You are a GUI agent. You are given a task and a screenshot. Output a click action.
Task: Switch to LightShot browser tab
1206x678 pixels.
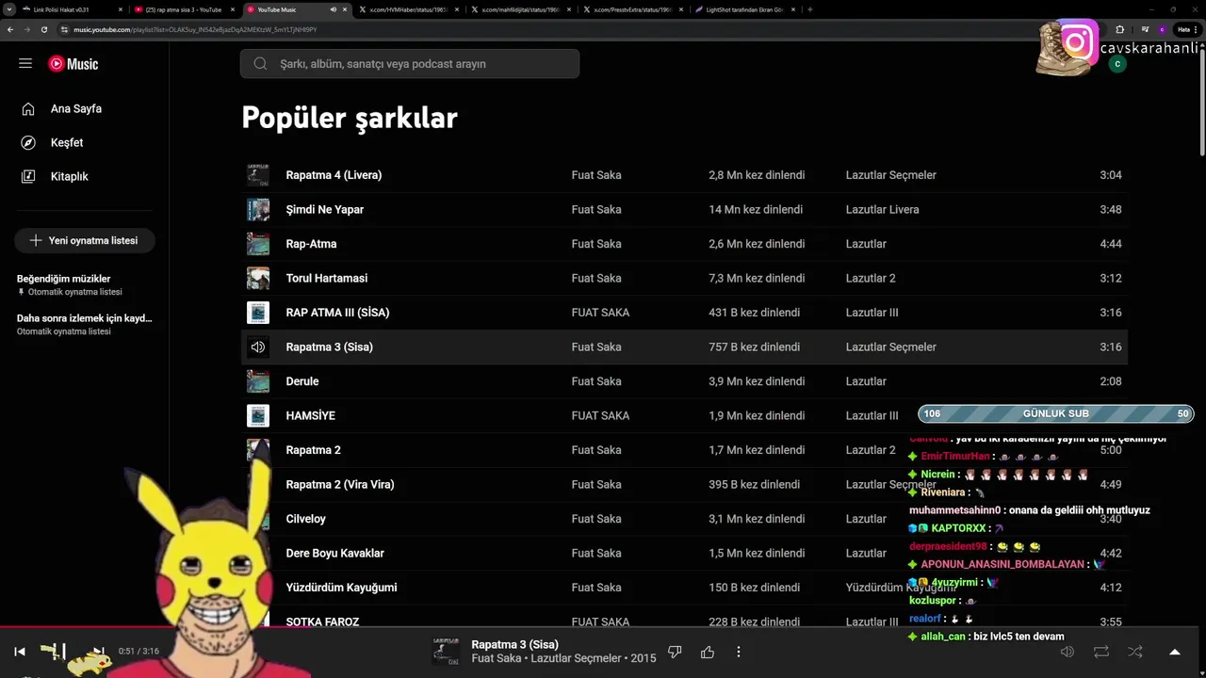click(744, 9)
